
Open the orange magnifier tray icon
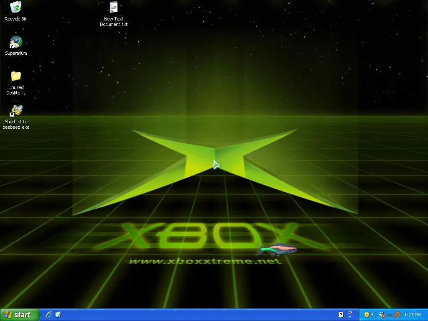[x=397, y=315]
